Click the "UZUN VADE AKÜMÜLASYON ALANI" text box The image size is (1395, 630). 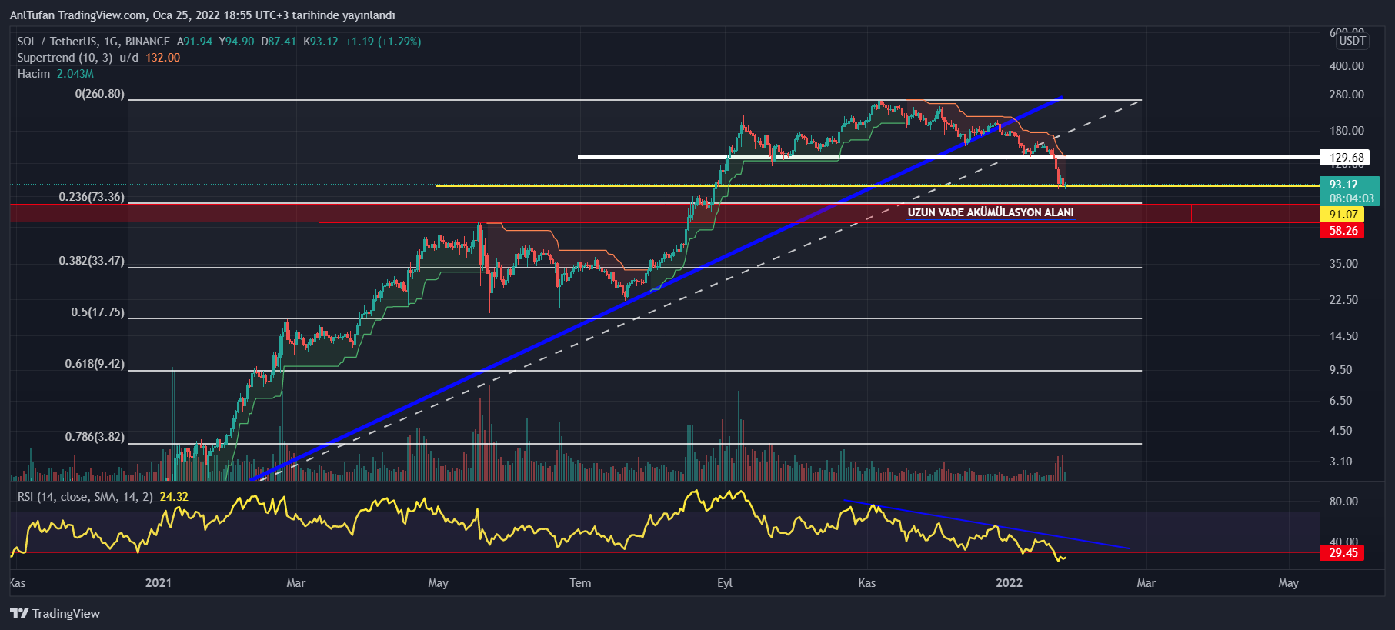(991, 212)
